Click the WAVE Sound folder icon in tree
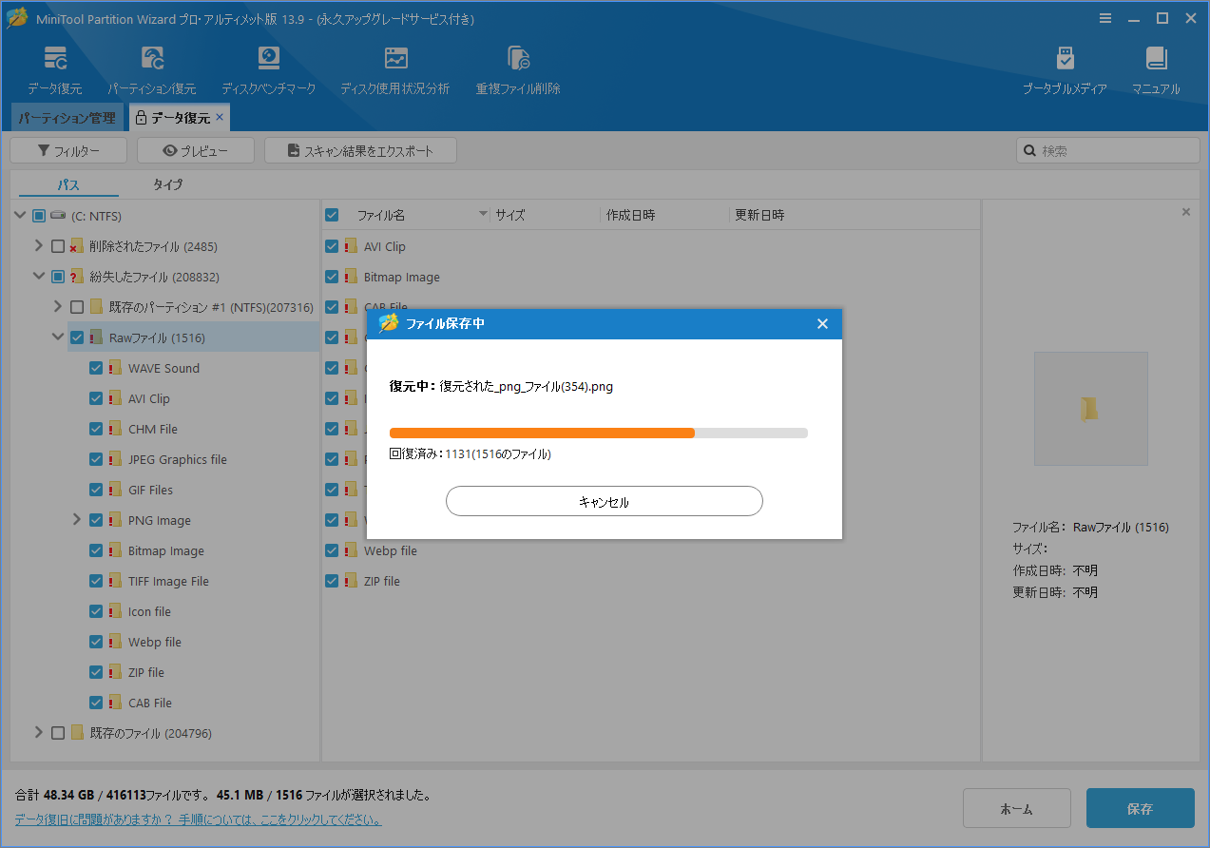Image resolution: width=1210 pixels, height=848 pixels. [114, 368]
